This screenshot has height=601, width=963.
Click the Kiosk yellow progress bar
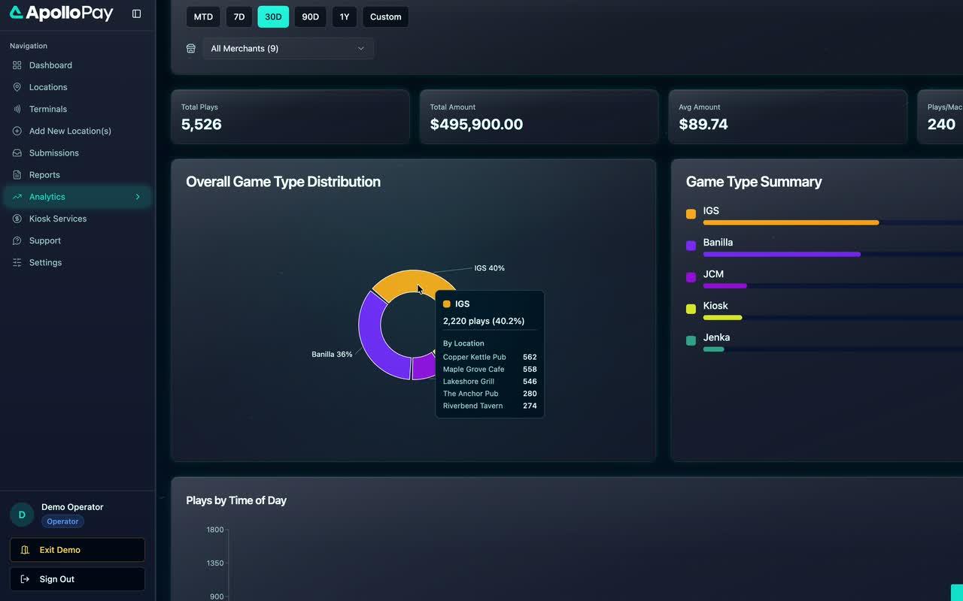tap(722, 317)
